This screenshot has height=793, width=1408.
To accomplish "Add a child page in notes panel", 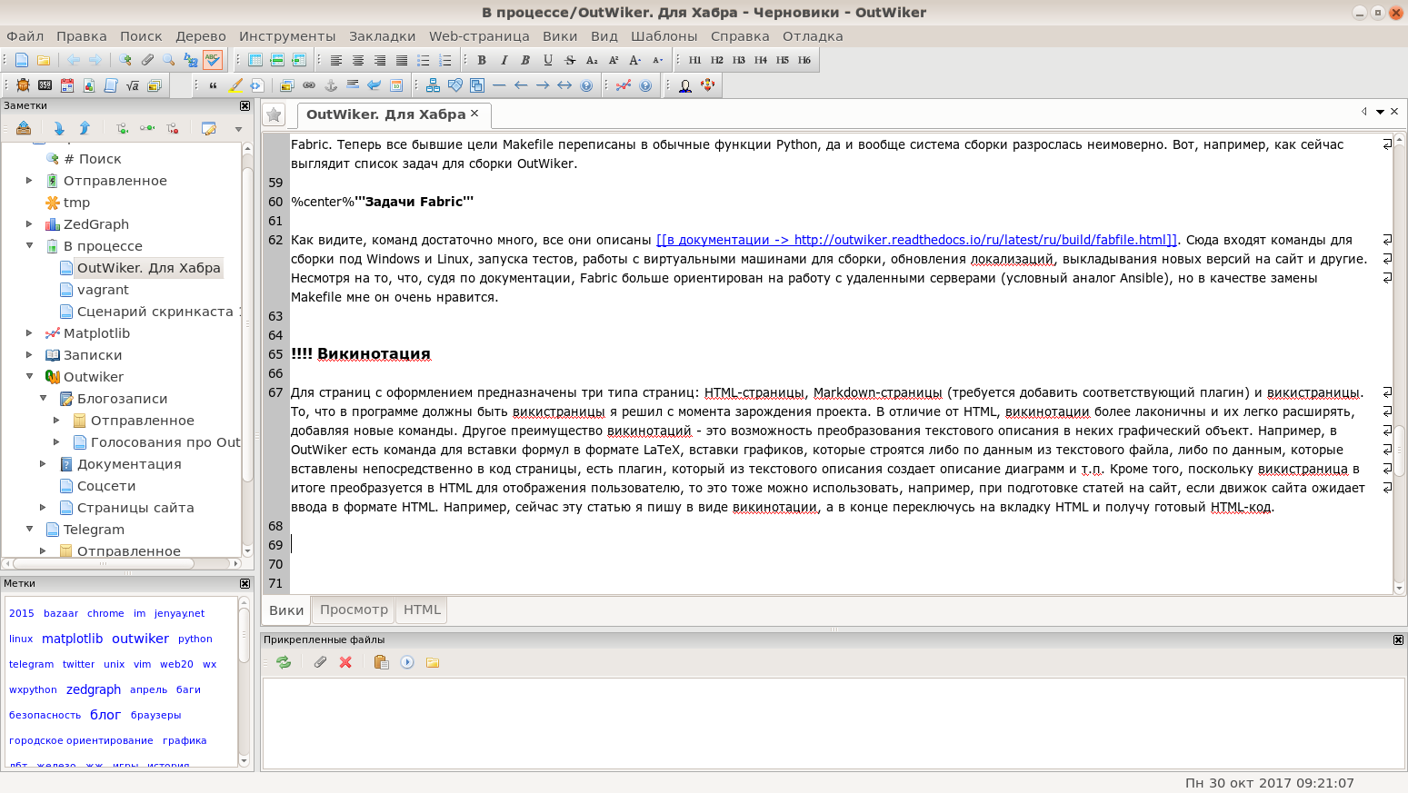I will pyautogui.click(x=121, y=128).
